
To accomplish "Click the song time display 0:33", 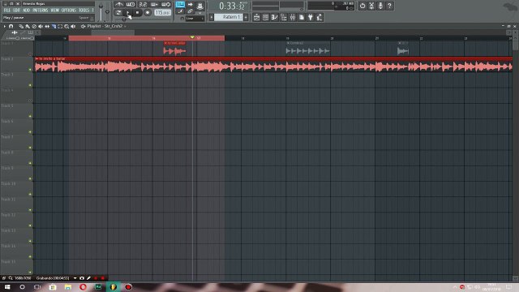I will pos(233,6).
